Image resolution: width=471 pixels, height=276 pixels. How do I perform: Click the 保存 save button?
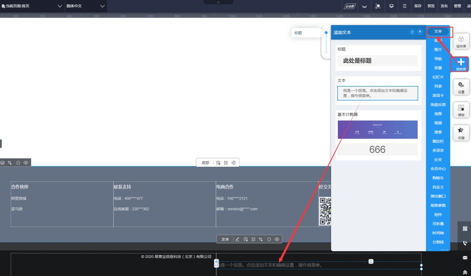(418, 6)
